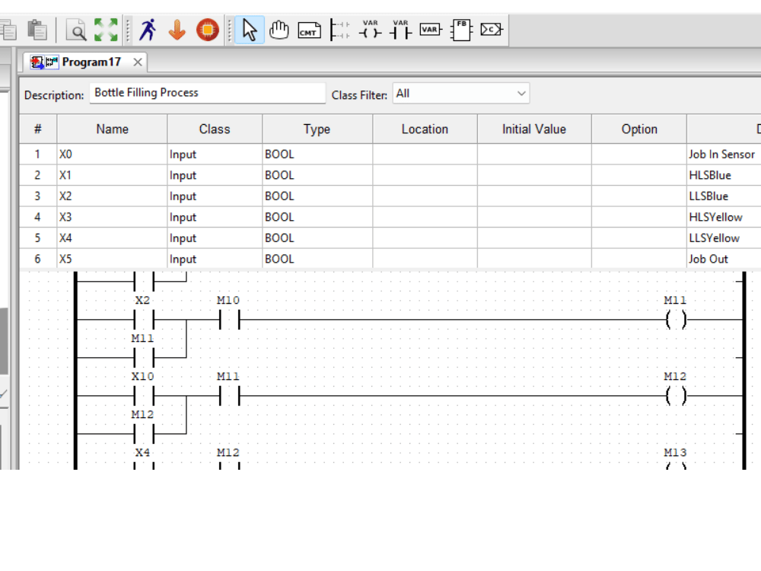Start the run/simulation mode icon

[148, 30]
